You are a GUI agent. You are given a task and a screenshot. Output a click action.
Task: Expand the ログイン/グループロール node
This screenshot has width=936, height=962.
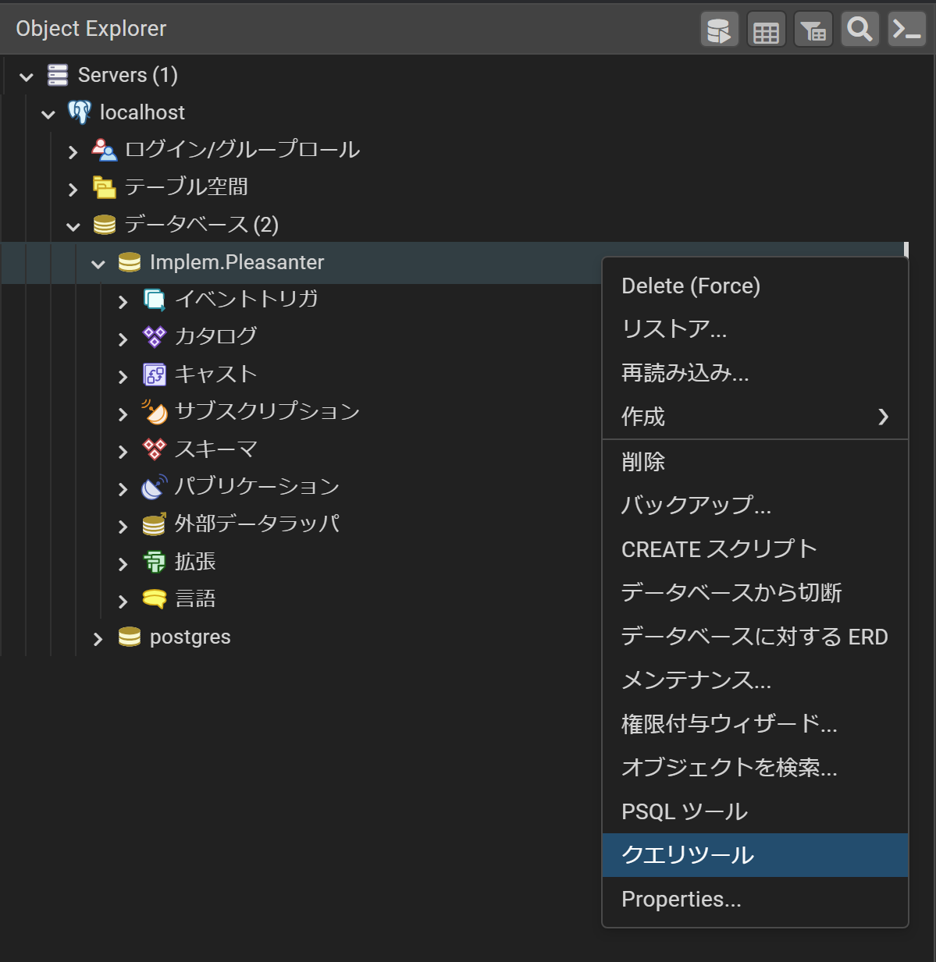73,151
